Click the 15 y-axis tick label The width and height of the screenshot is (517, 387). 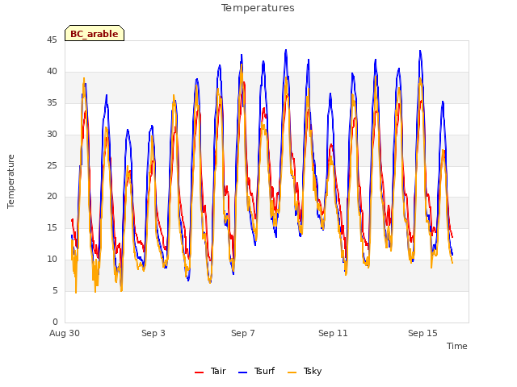click(x=52, y=227)
